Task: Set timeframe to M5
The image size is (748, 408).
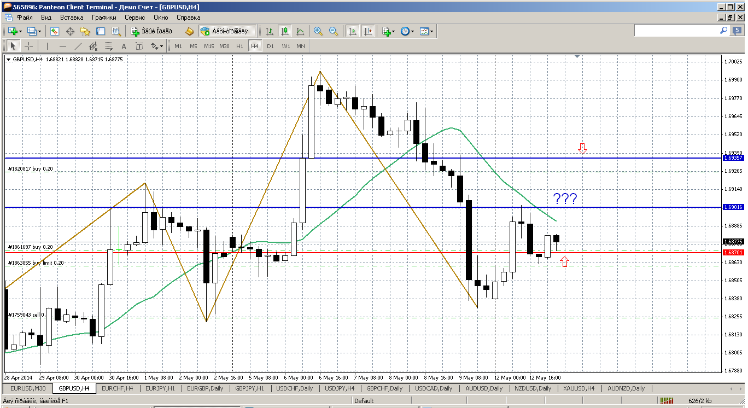Action: 194,46
